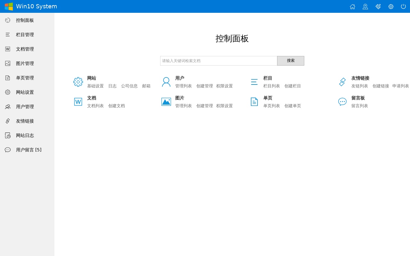Open 权限设置 under 用户
This screenshot has width=410, height=256.
pyautogui.click(x=225, y=86)
